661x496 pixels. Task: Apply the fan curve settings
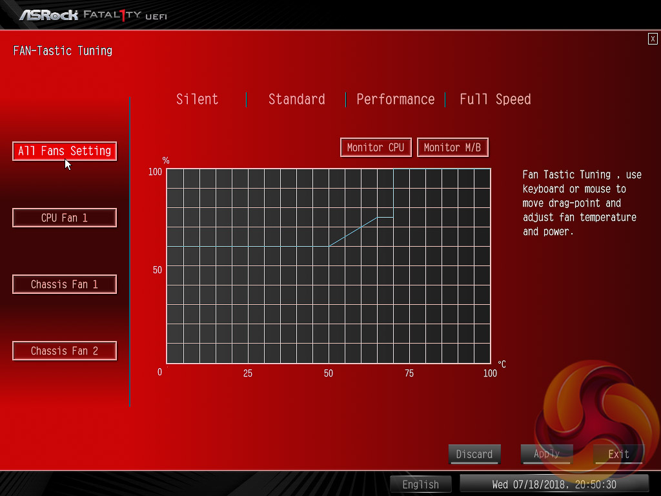[546, 454]
